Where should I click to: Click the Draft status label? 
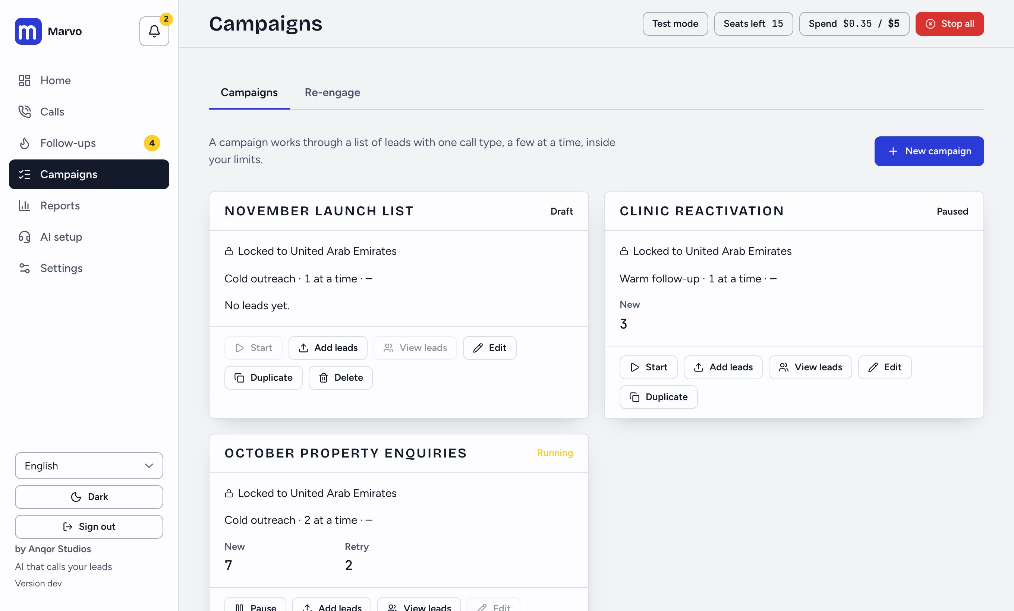pyautogui.click(x=561, y=211)
